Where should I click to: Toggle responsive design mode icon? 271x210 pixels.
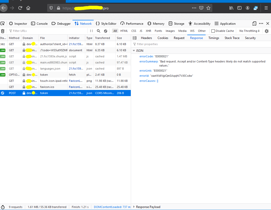[254, 23]
